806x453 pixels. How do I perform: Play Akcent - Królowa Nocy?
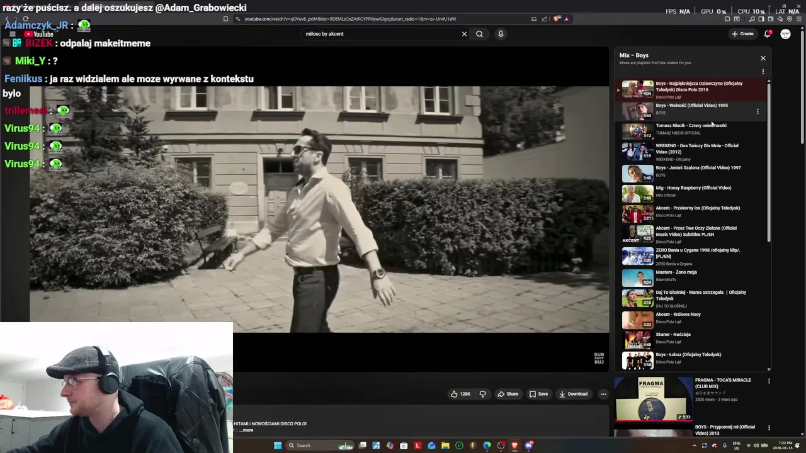(x=691, y=319)
